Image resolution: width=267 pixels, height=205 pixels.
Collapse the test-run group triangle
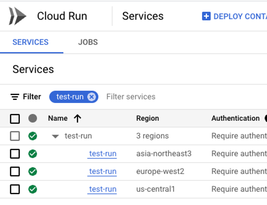[x=55, y=136]
